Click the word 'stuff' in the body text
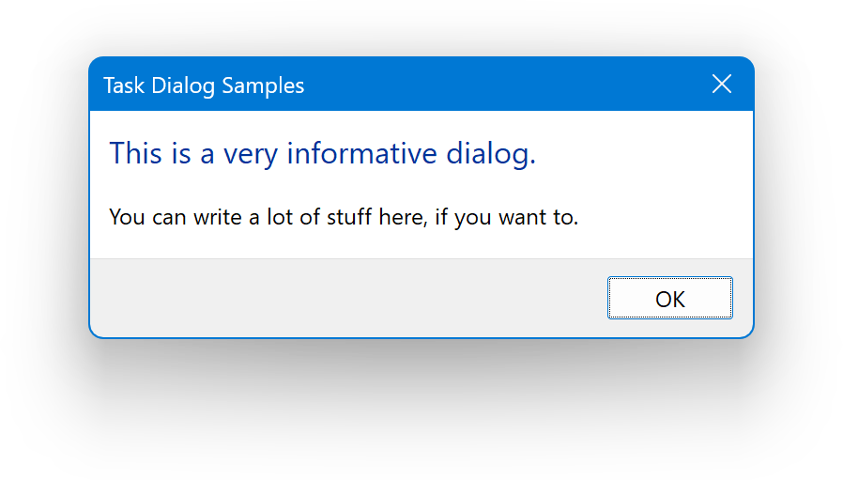Image resolution: width=843 pixels, height=480 pixels. pos(349,217)
